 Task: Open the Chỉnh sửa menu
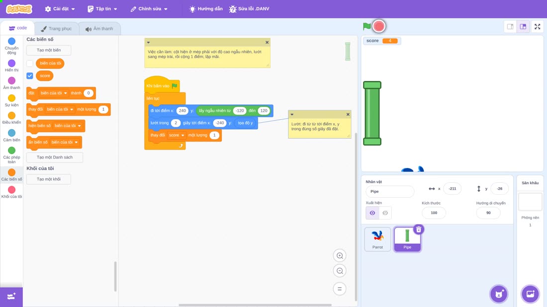[149, 9]
